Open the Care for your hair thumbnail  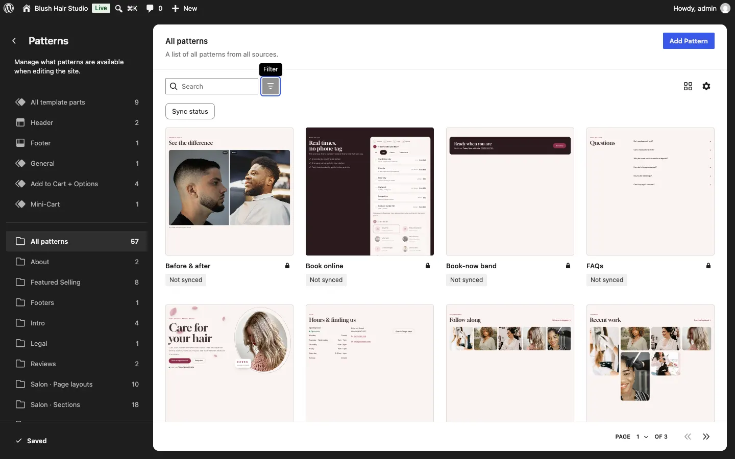229,363
